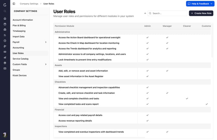217x140 pixels.
Task: Collapse the Administrative permission group
Action: click(132, 32)
